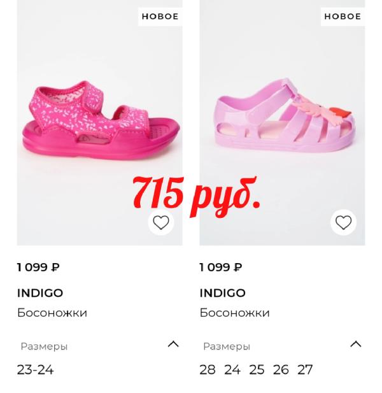Favorite the pink patterned sandal with heart icon

[x=161, y=222]
